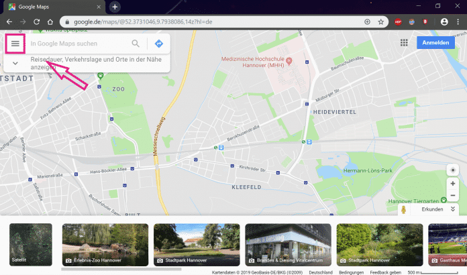Image resolution: width=467 pixels, height=275 pixels.
Task: Zoom in the map with plus button
Action: click(452, 183)
